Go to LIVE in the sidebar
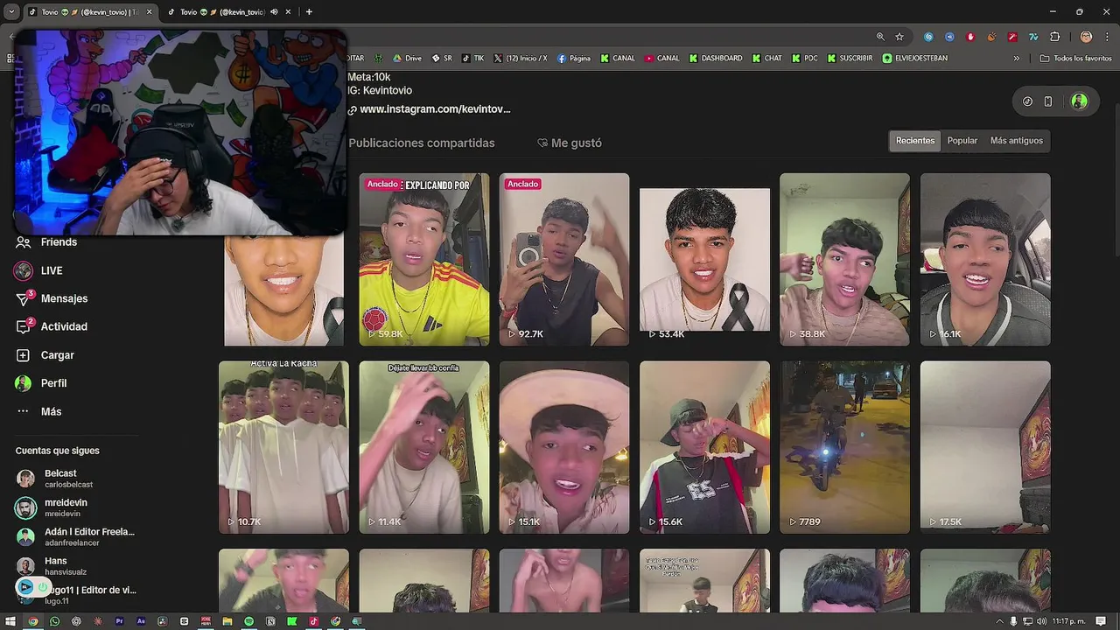1120x630 pixels. coord(39,270)
